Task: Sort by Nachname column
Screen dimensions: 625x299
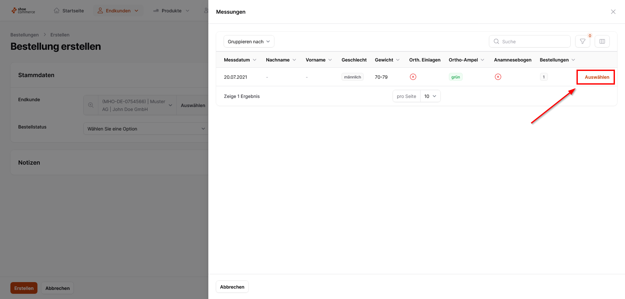Action: [x=281, y=60]
